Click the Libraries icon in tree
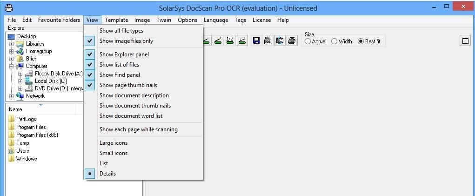This screenshot has width=475, height=196. tap(20, 44)
